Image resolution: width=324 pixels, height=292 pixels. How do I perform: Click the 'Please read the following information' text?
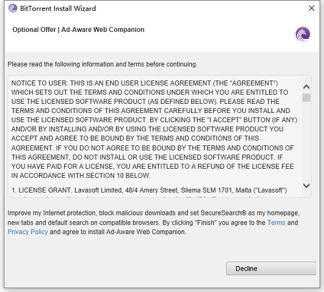102,64
